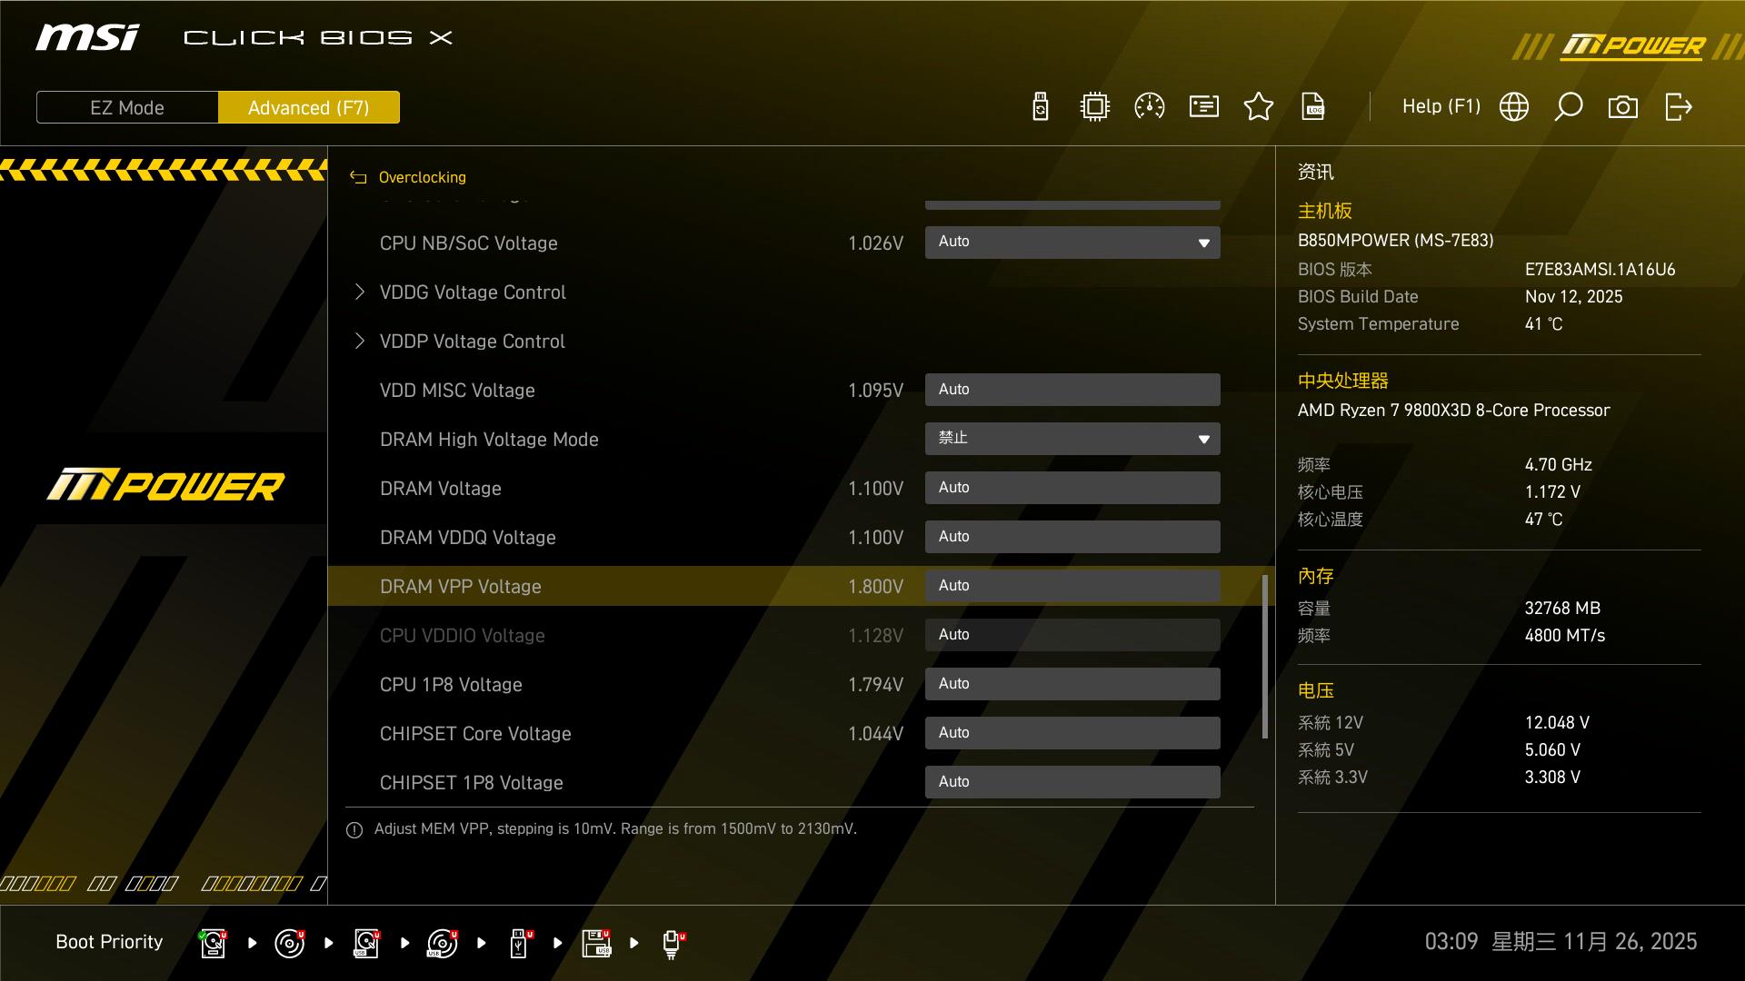The height and width of the screenshot is (981, 1745).
Task: Click the exit icon at top right
Action: [x=1678, y=107]
